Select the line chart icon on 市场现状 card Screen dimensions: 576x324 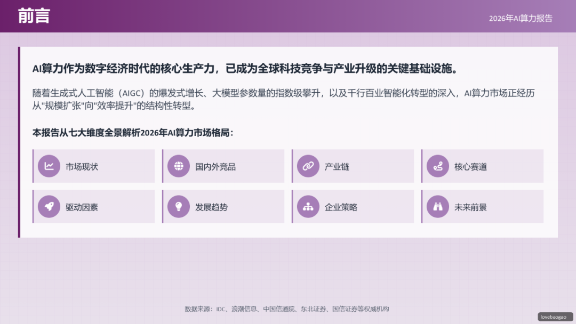point(49,166)
